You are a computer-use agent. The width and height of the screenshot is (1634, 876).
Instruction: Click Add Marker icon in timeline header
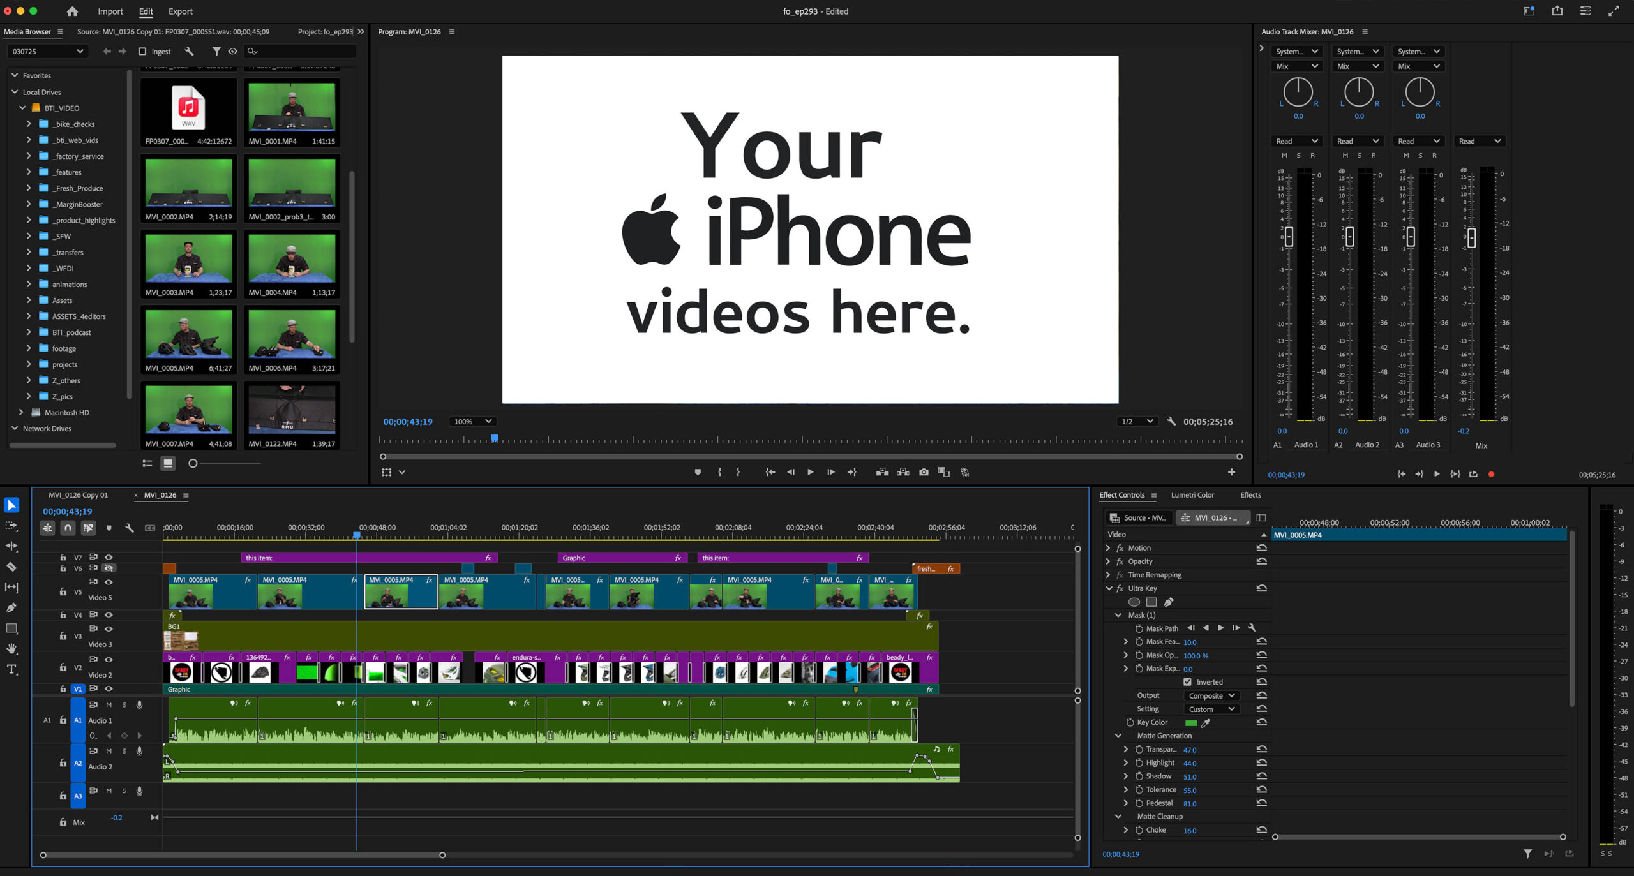click(x=109, y=528)
